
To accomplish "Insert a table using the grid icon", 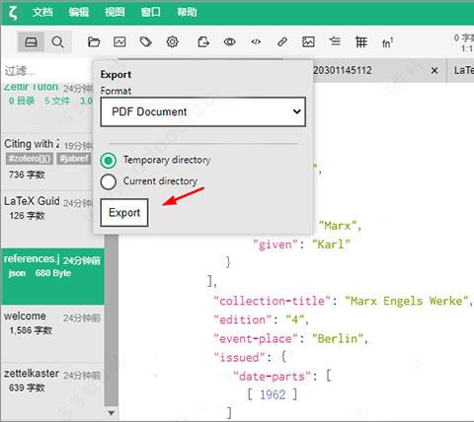I will [361, 42].
